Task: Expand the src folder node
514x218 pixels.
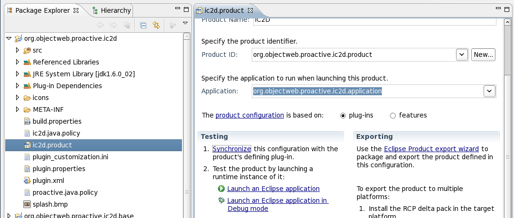Action: tap(17, 50)
